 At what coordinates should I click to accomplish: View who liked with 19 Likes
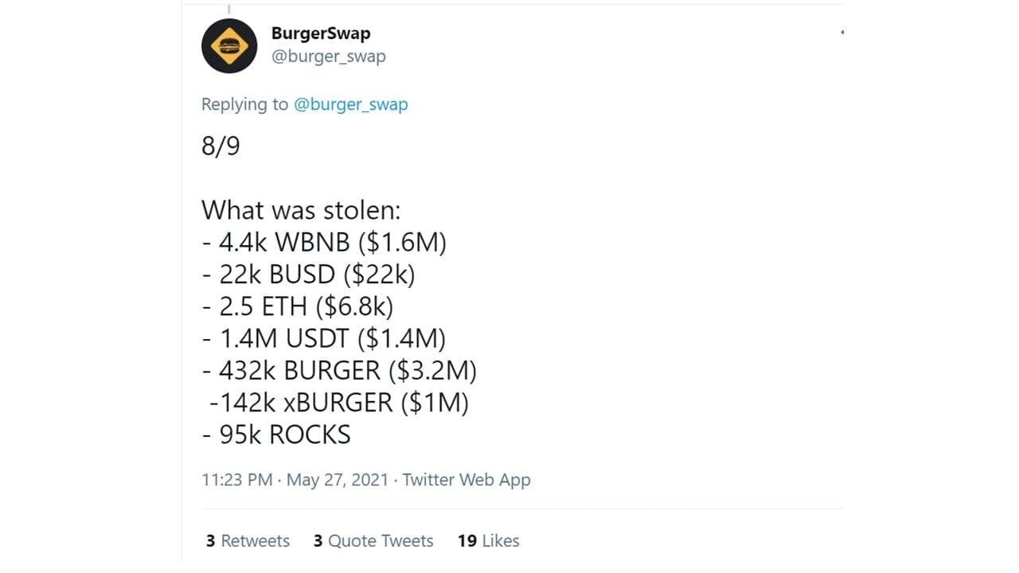[488, 541]
